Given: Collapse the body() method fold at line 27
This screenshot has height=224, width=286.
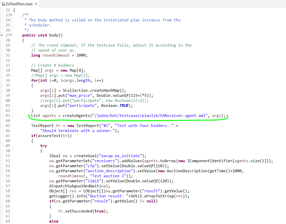Looking at the screenshot, I should (11, 35).
